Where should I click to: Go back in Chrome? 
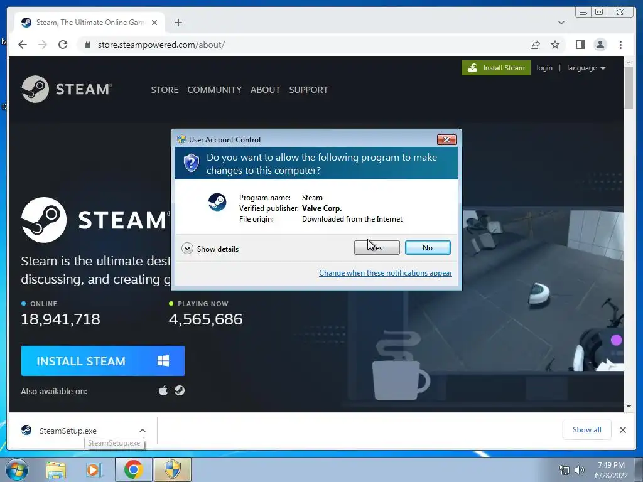(x=23, y=45)
